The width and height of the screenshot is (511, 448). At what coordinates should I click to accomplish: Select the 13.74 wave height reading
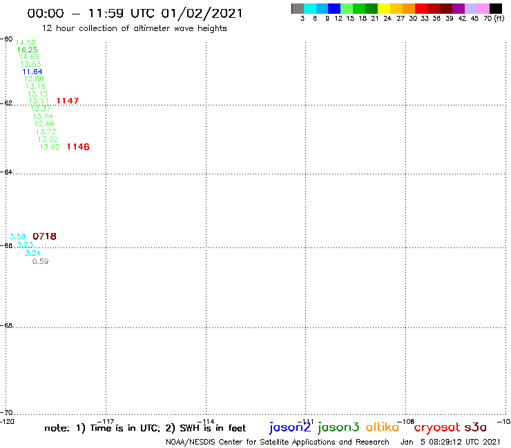pos(43,116)
